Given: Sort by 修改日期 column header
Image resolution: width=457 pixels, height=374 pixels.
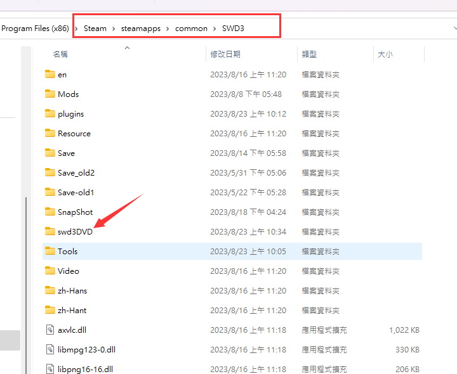Looking at the screenshot, I should tap(225, 54).
